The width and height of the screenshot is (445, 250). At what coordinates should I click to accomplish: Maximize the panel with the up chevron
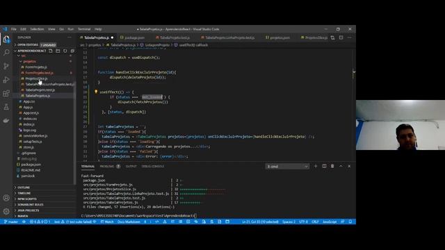[x=341, y=166]
